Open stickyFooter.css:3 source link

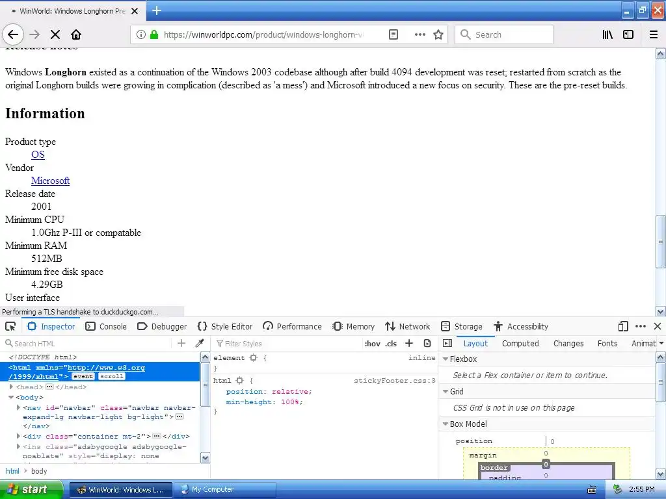pos(395,381)
